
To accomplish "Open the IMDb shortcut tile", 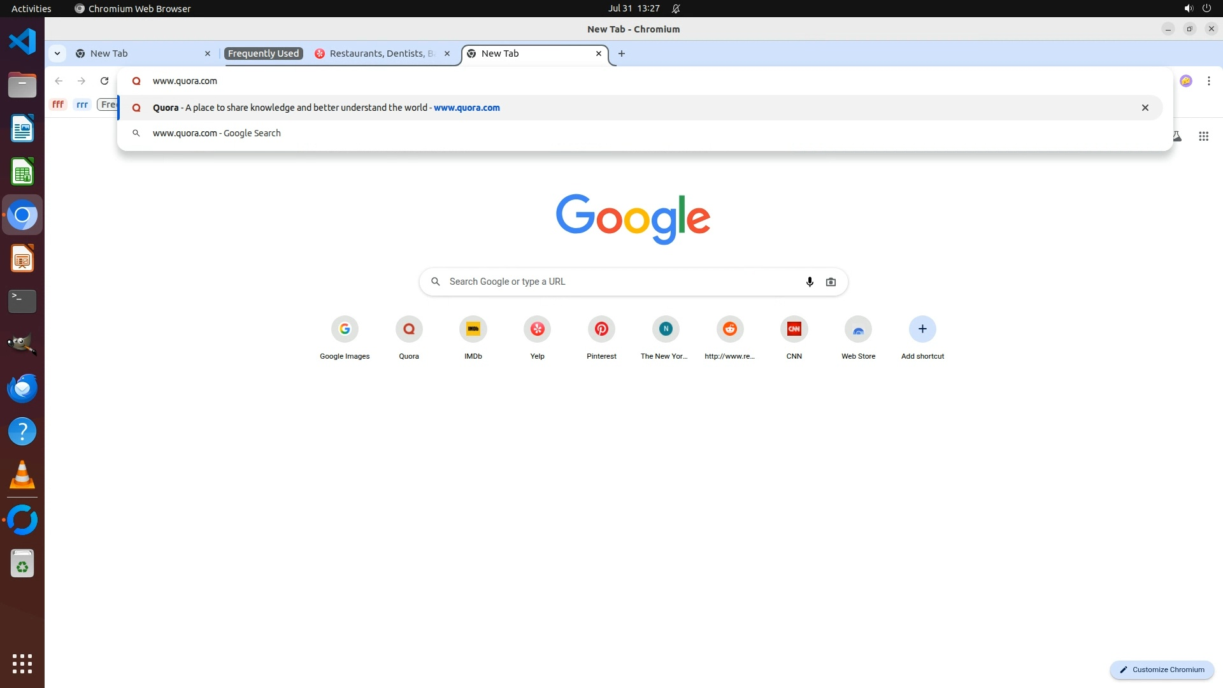I will (x=473, y=329).
